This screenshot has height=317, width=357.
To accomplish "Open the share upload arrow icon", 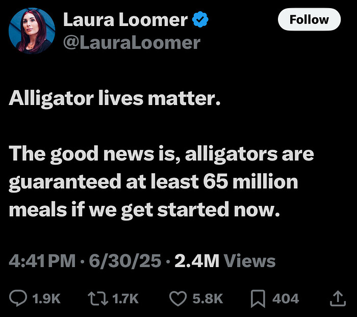I will pos(338,298).
